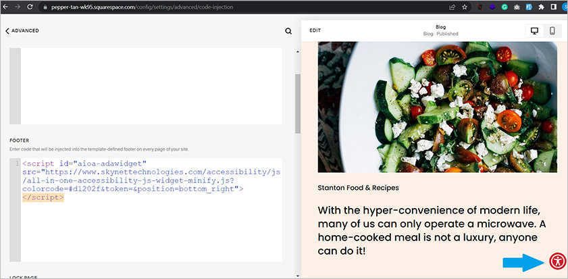Viewport: 568px width, 279px height.
Task: Click the share page icon in address bar
Action: (451, 7)
